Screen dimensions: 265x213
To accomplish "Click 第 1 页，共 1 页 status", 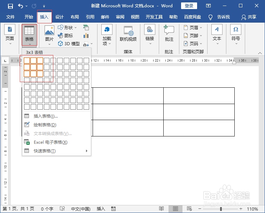I will tap(18, 209).
